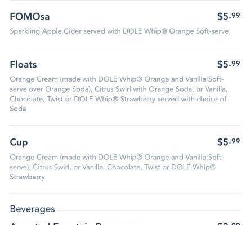Select the FOMOsa Sparkling Apple Cider description
This screenshot has width=250, height=225.
(x=119, y=31)
